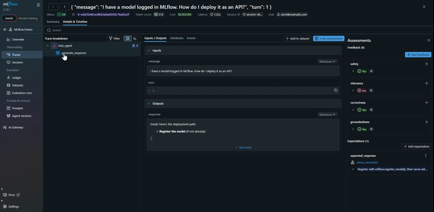434x212 pixels.
Task: Click the AI judge icon beside groundedness Yes
Action: 371,129
